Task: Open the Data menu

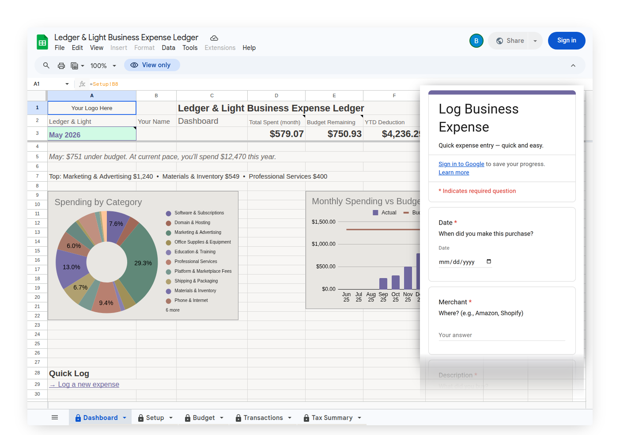Action: click(x=168, y=48)
